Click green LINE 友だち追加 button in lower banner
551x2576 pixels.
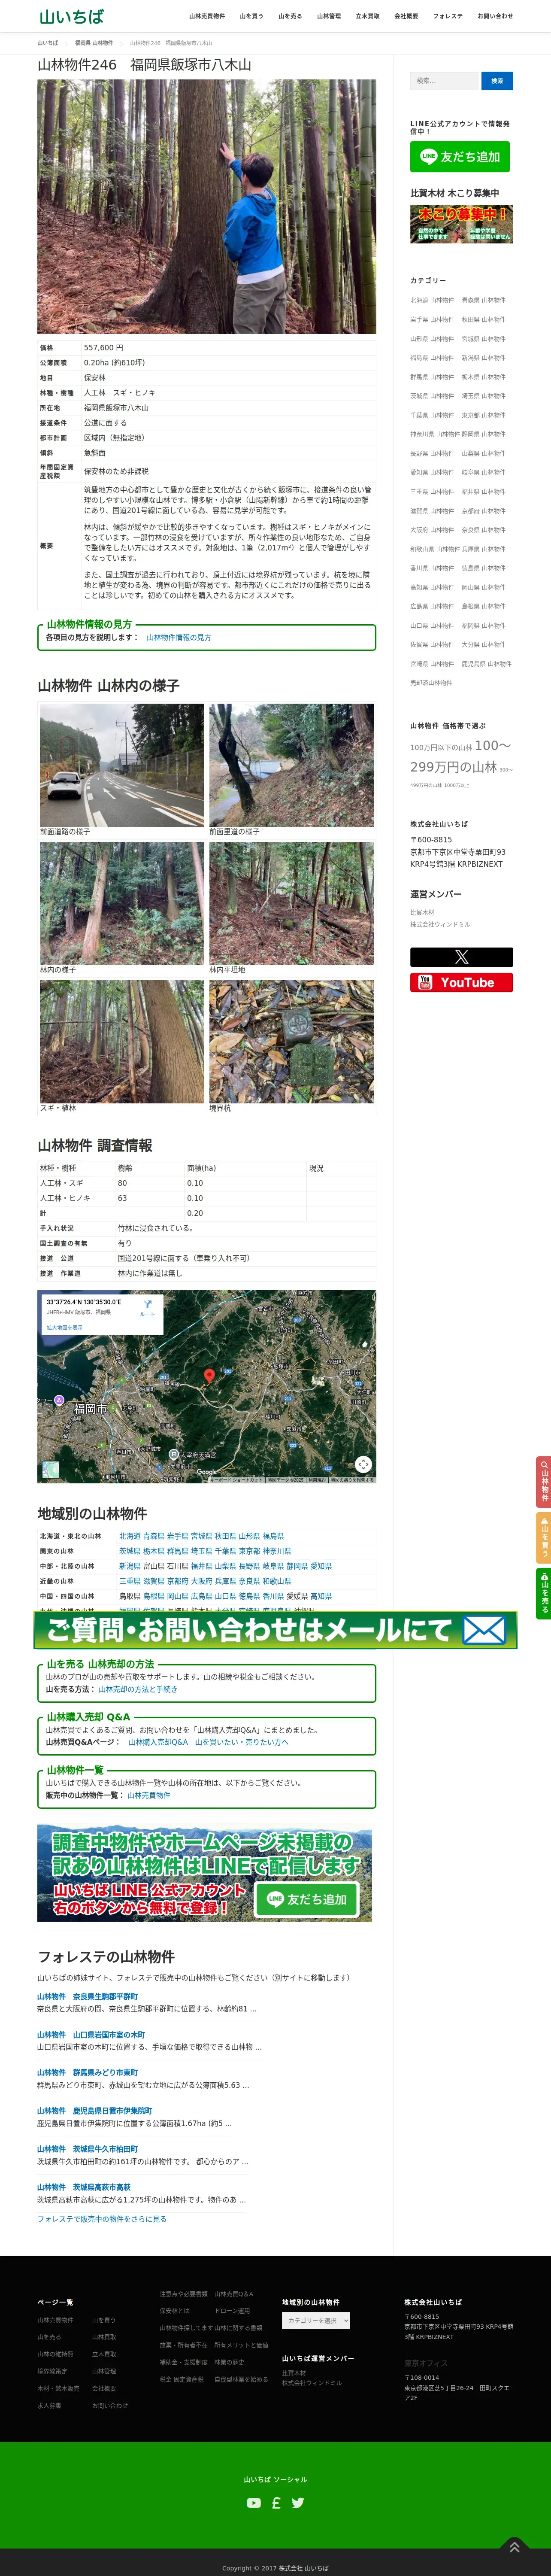click(307, 1899)
